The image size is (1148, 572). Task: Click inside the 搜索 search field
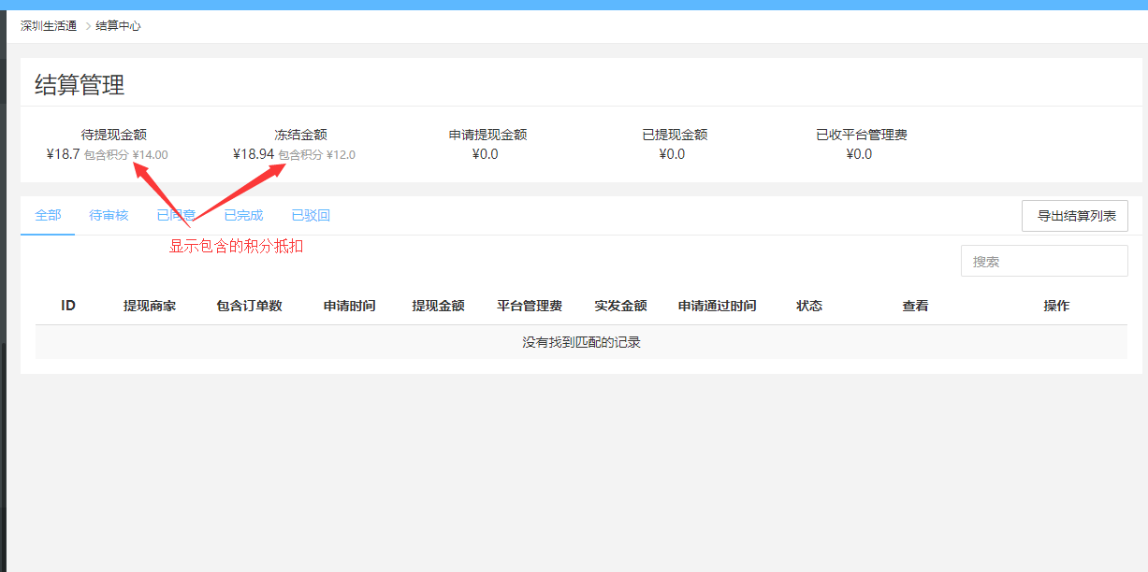[x=1043, y=260]
